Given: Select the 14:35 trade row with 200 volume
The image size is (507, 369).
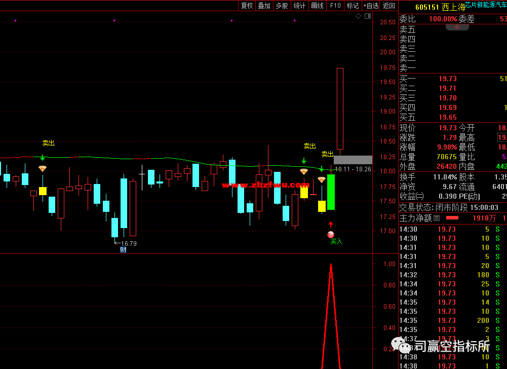Looking at the screenshot, I should [x=453, y=320].
